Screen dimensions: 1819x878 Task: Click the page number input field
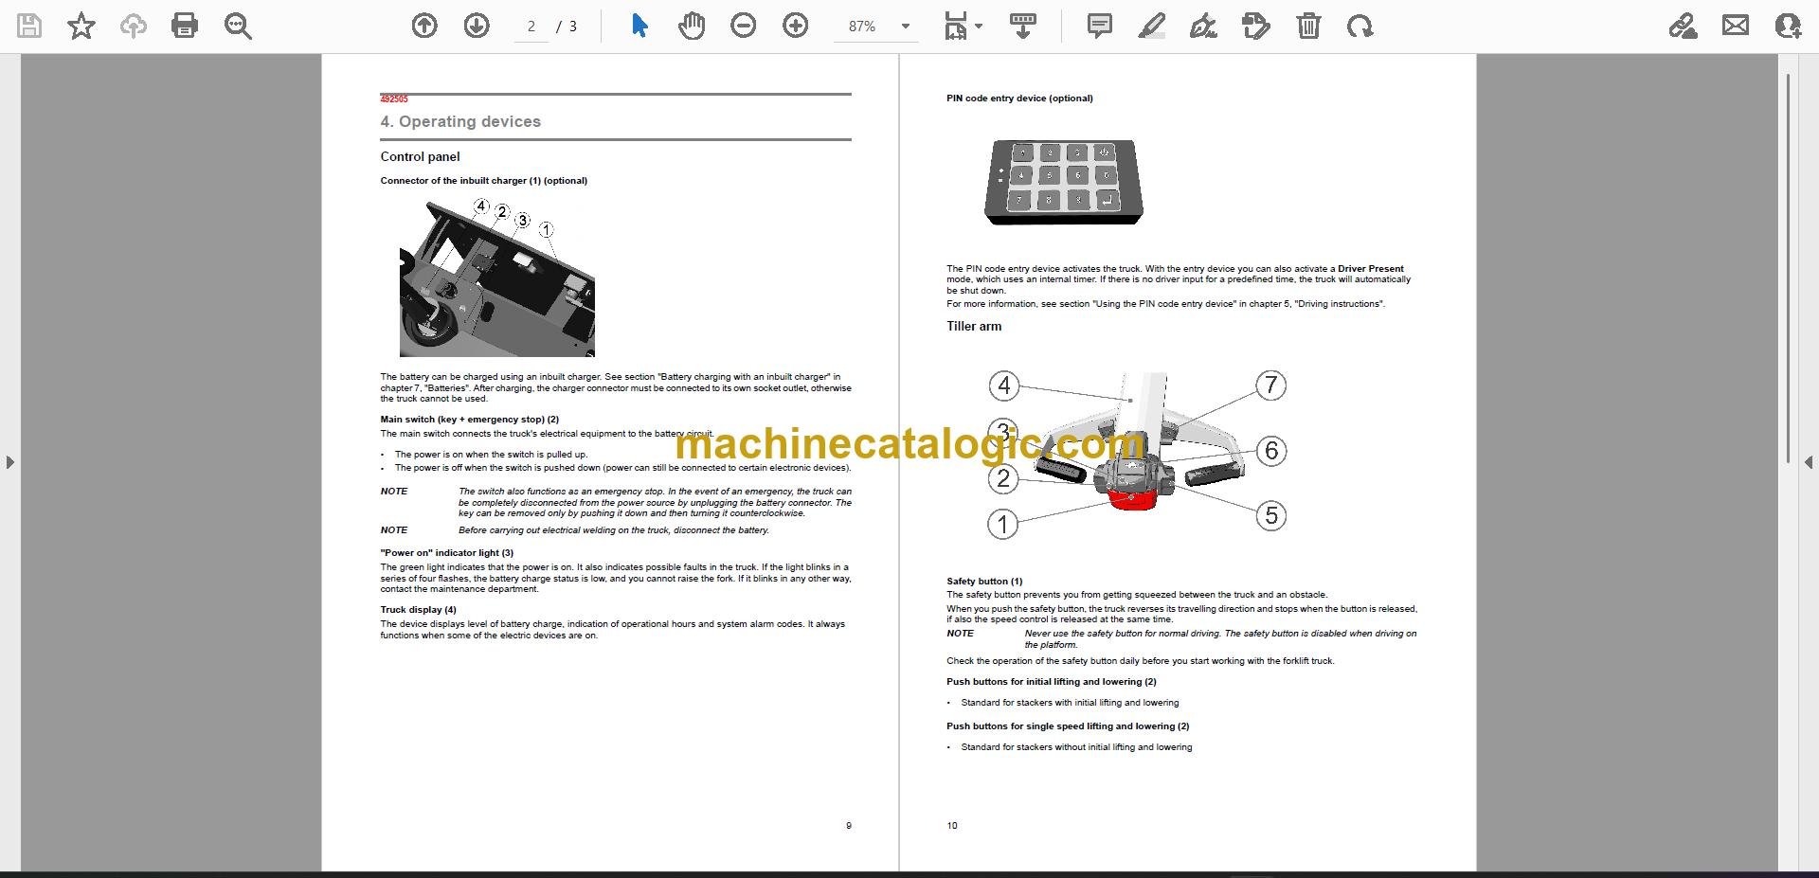531,27
